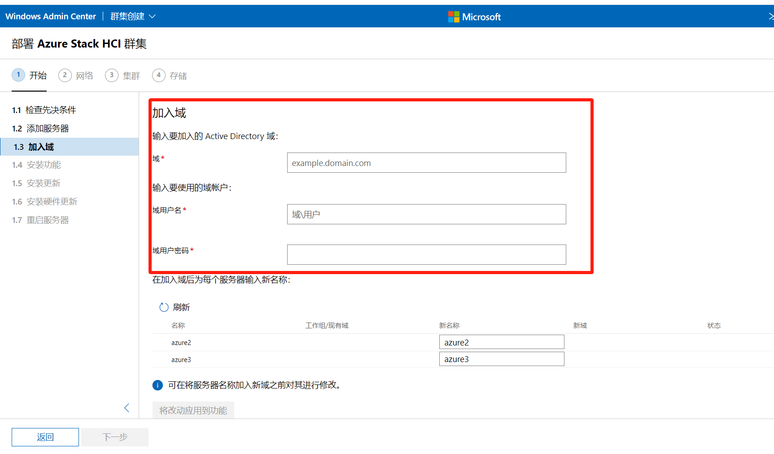The height and width of the screenshot is (454, 774).
Task: Click the step 4 存储 circle
Action: click(x=158, y=75)
